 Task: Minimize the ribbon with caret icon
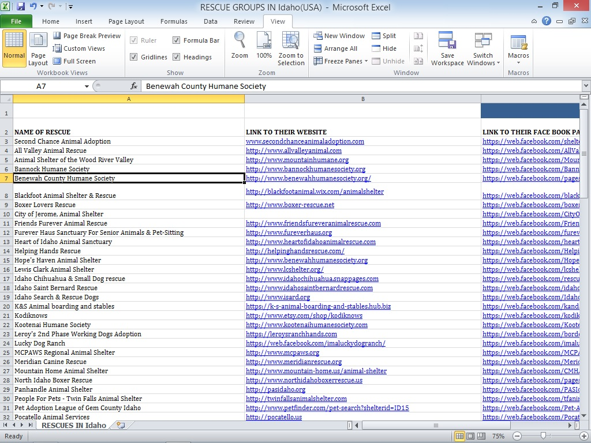tap(534, 21)
